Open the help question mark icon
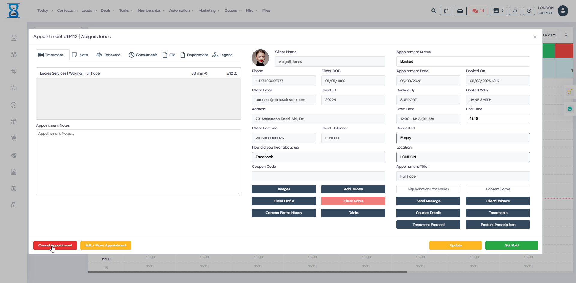This screenshot has width=576, height=283. click(x=529, y=11)
